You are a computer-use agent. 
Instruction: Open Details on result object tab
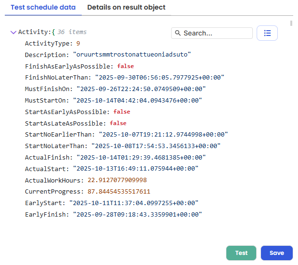click(126, 7)
